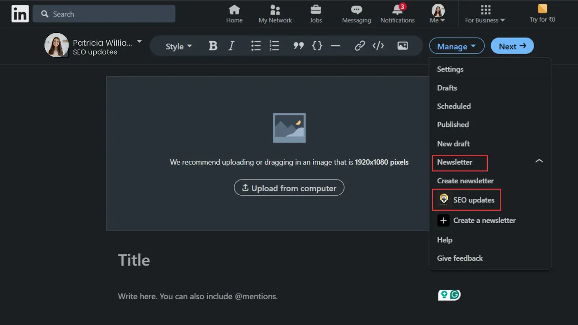Insert a bulleted list

[256, 46]
